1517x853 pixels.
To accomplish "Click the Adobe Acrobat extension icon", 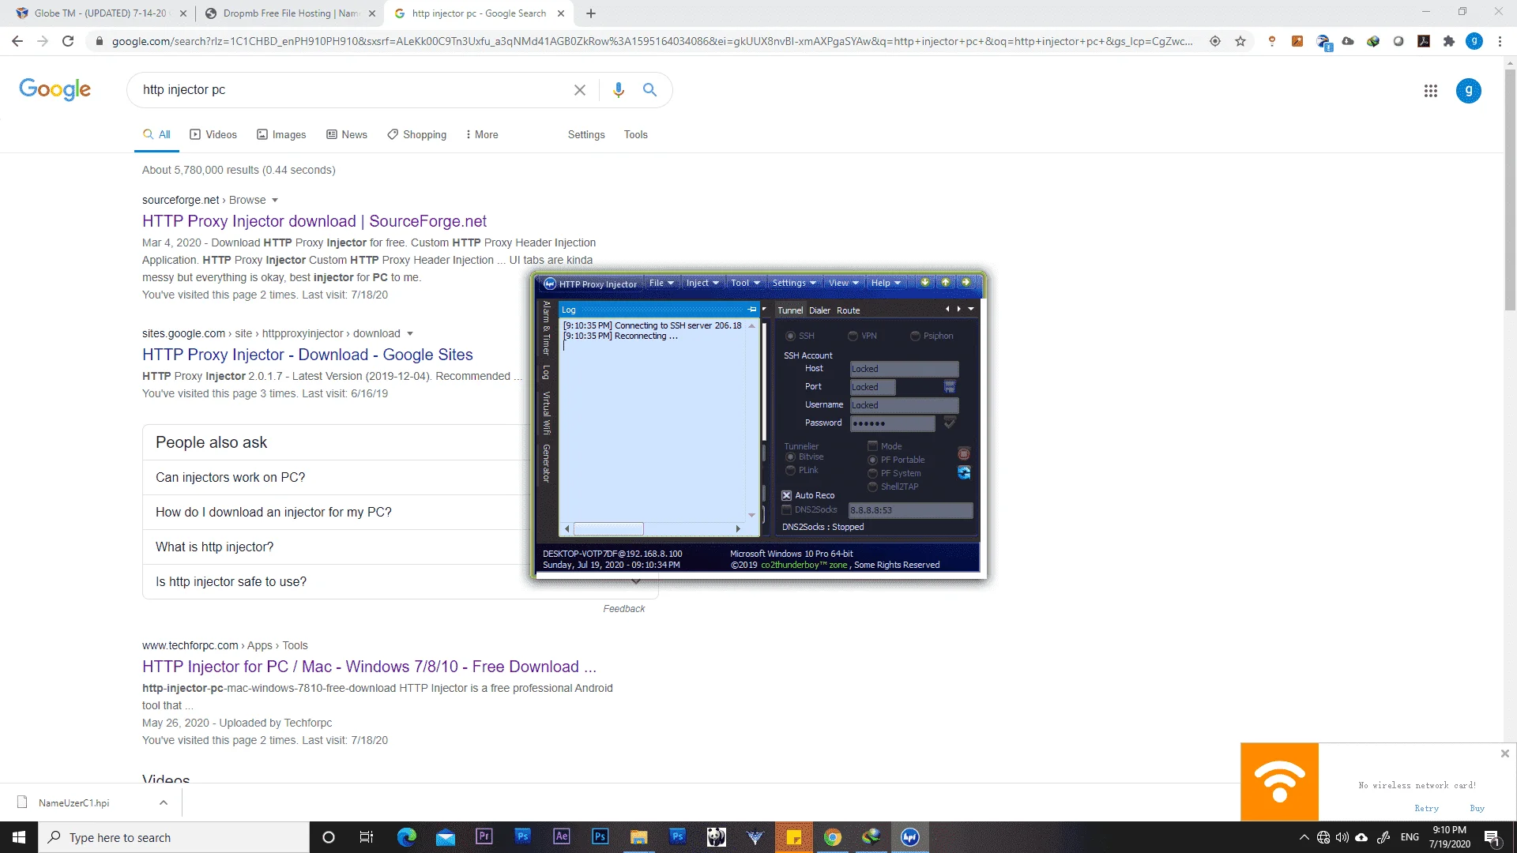I will 1424,41.
